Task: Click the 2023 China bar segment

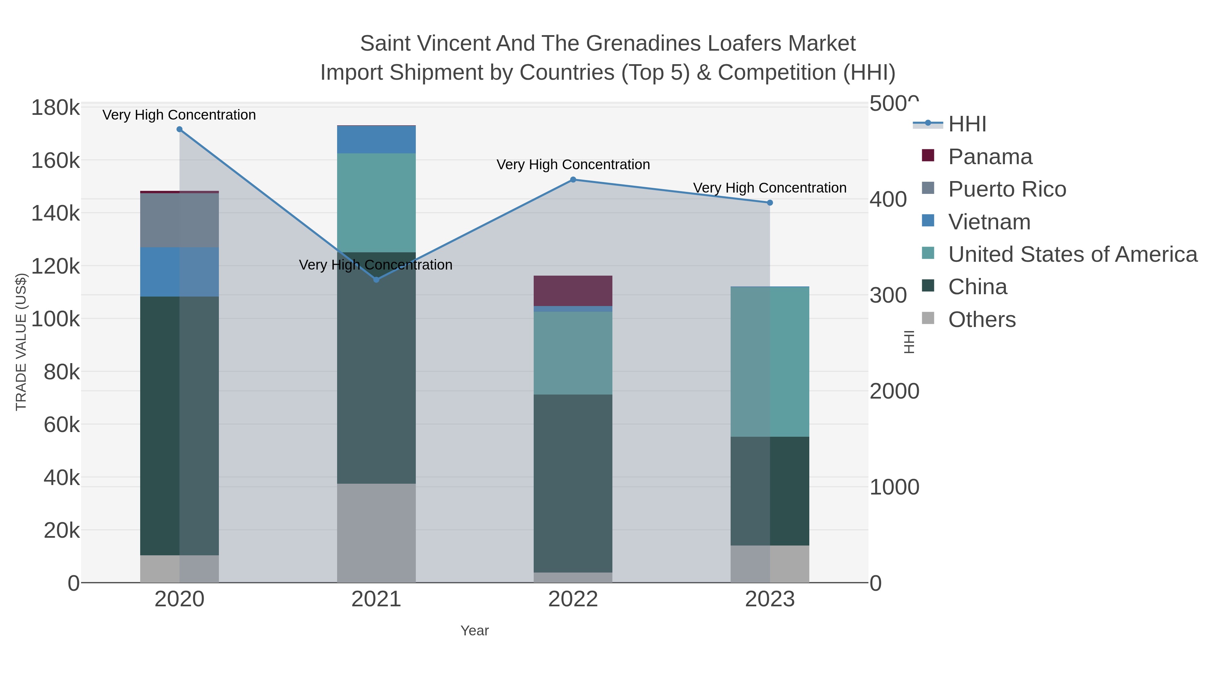Action: point(770,491)
